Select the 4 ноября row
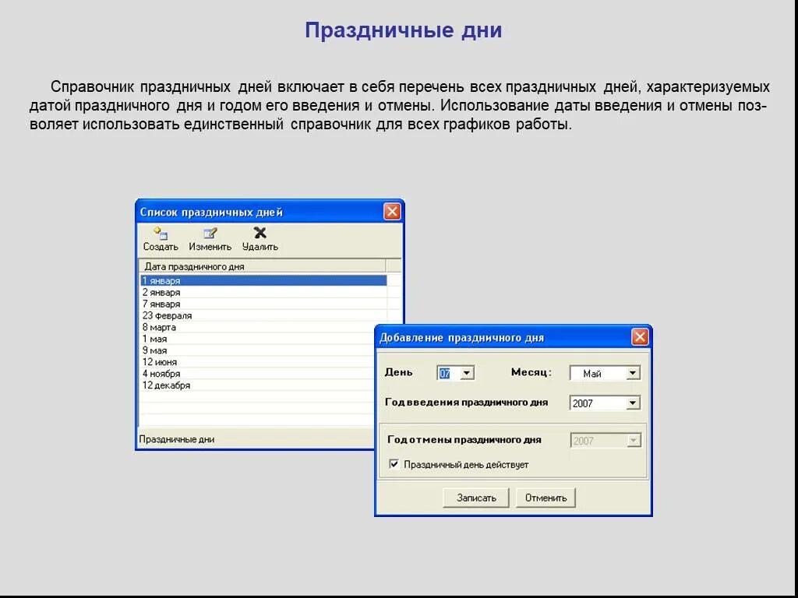Viewport: 798px width, 598px height. [257, 374]
